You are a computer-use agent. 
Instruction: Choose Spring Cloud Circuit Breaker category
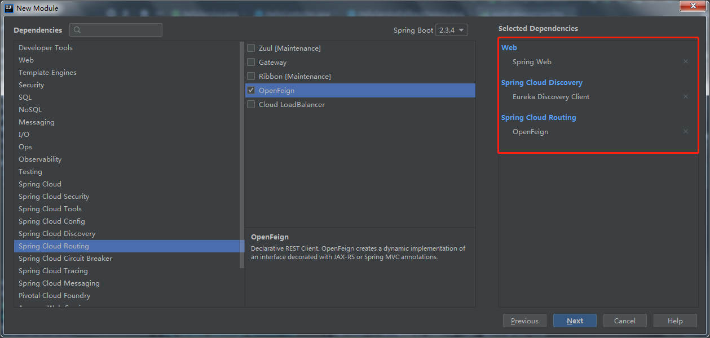[129, 259]
